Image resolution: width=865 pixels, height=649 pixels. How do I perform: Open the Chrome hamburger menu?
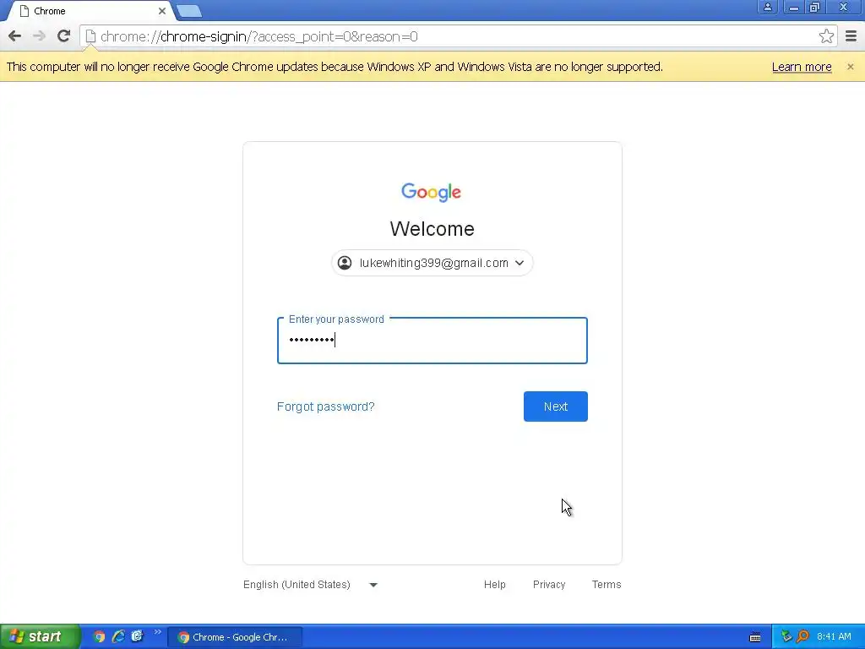tap(851, 36)
